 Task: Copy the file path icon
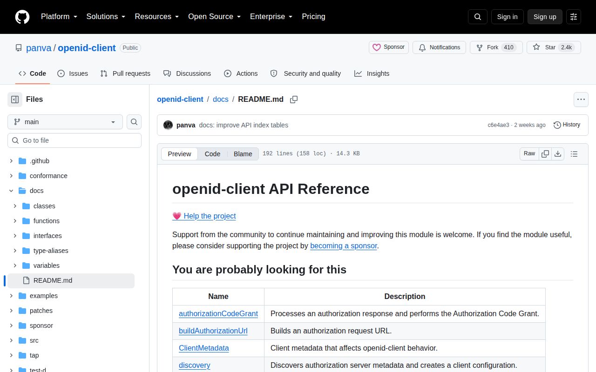coord(294,100)
